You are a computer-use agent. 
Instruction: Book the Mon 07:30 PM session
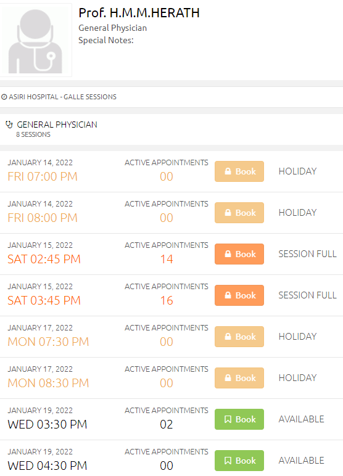tap(239, 337)
